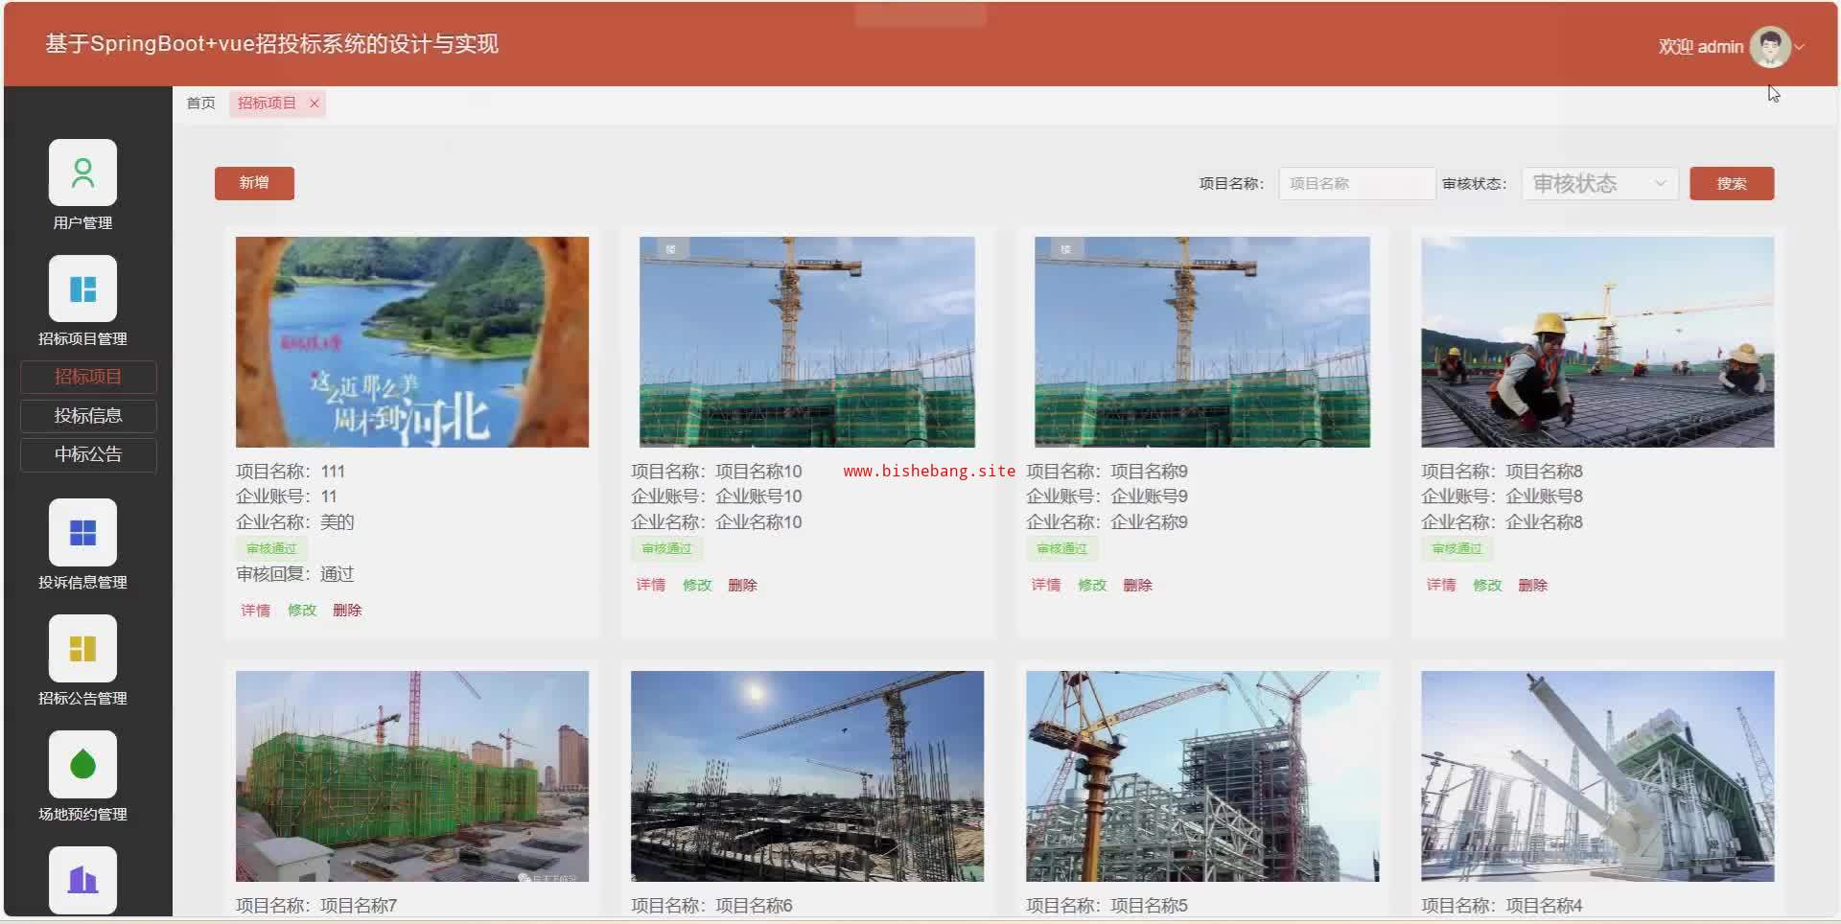This screenshot has height=924, width=1841.
Task: Open the 投诉信息管理 sidebar icon
Action: click(82, 532)
